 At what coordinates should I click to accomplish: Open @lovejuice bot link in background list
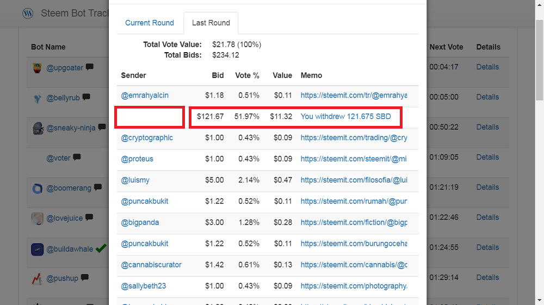(x=65, y=219)
